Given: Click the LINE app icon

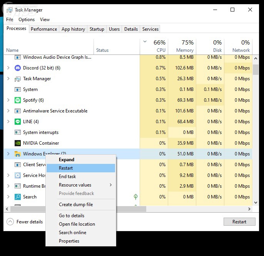Looking at the screenshot, I should [18, 122].
